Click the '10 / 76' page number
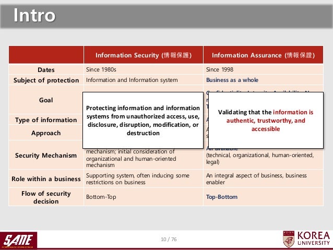333x250 pixels. (x=169, y=240)
